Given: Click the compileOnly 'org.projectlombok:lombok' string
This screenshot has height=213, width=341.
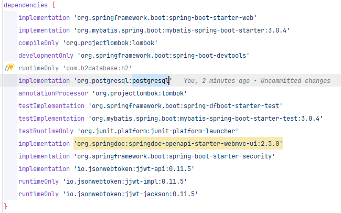Looking at the screenshot, I should (110, 43).
